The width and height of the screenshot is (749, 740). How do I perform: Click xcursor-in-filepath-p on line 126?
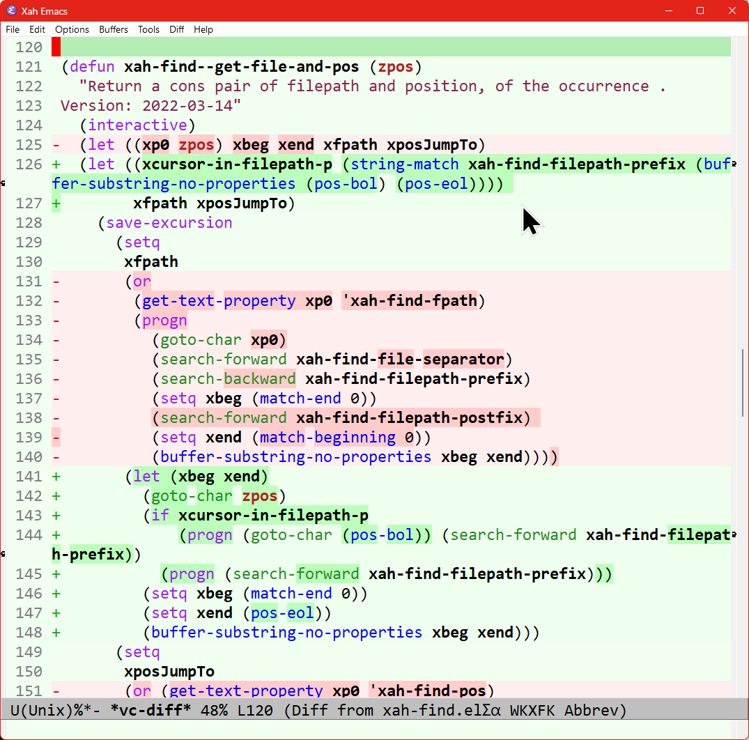237,164
